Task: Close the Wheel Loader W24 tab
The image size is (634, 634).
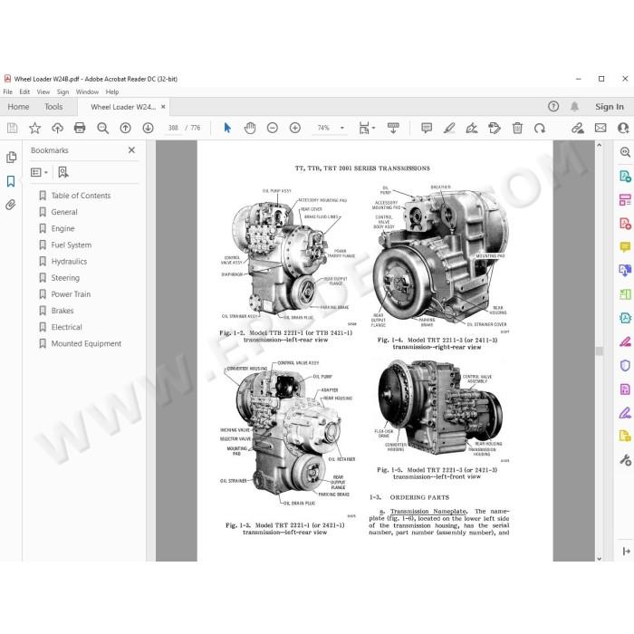Action: point(163,107)
